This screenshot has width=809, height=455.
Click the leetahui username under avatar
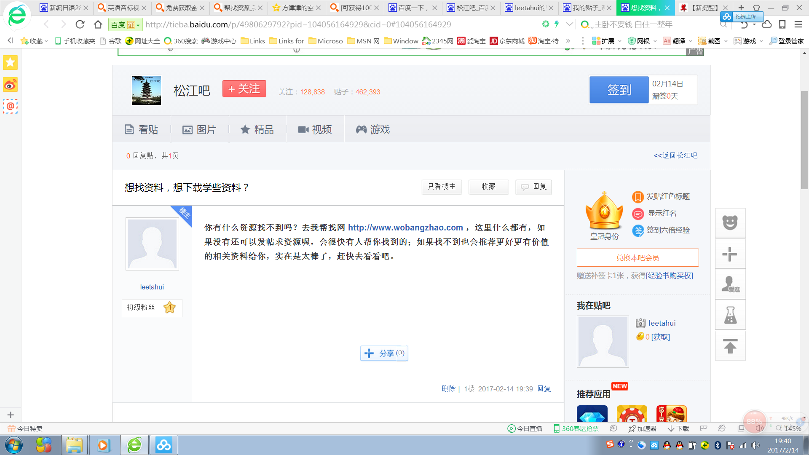[x=152, y=287]
